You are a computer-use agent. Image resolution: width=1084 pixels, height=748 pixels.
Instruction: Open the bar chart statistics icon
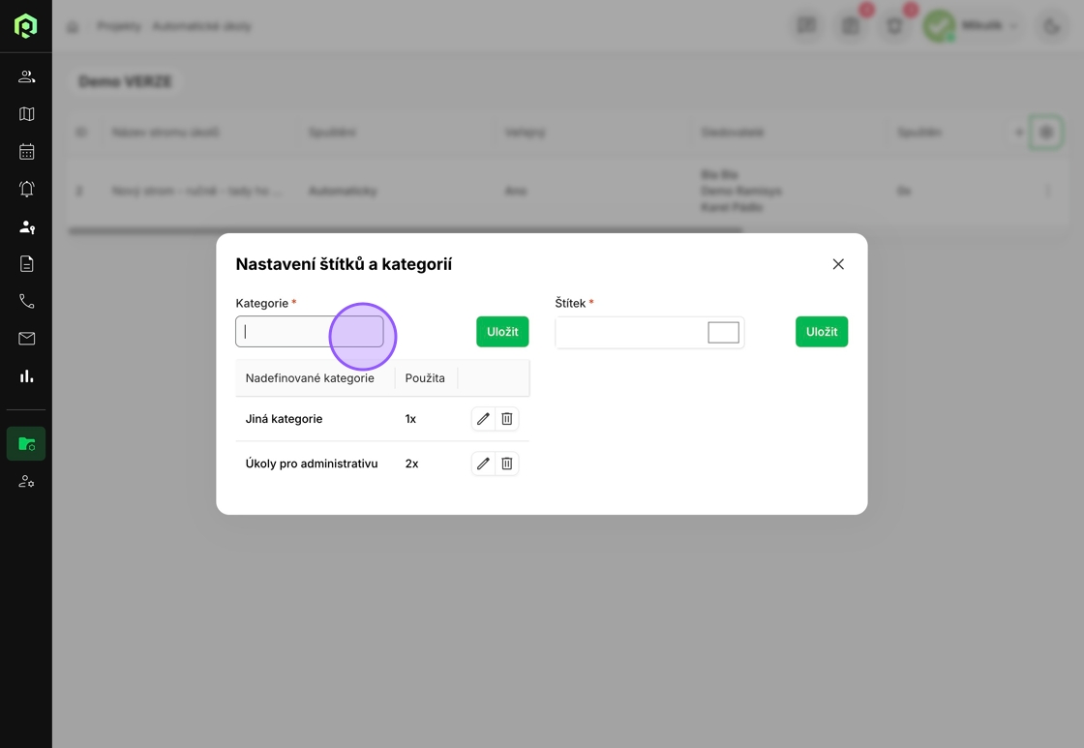pos(26,376)
